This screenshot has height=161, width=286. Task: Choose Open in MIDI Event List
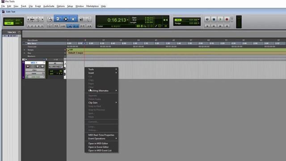pos(101,151)
